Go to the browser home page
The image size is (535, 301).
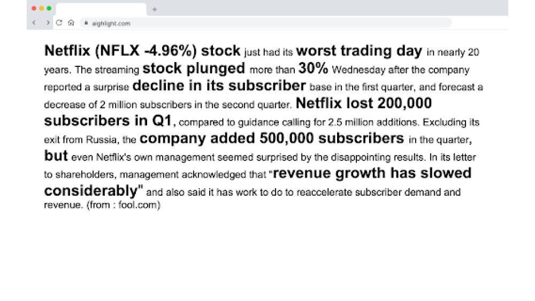71,23
